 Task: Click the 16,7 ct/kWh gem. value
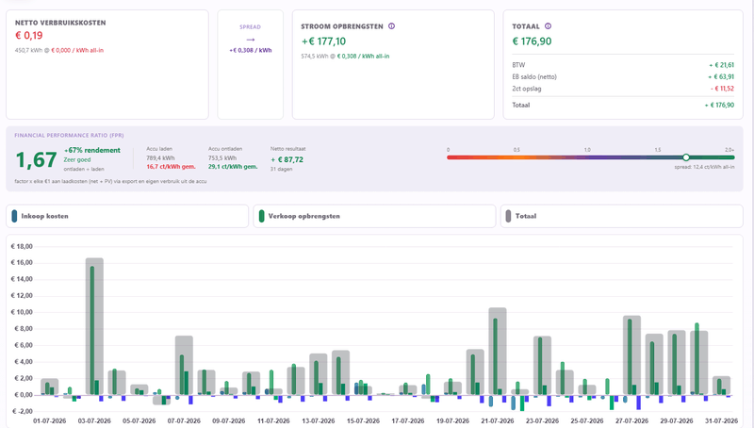171,167
